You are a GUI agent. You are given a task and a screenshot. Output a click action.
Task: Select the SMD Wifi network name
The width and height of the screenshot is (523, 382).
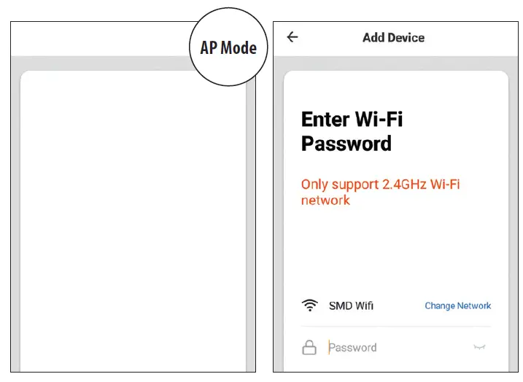(x=351, y=306)
